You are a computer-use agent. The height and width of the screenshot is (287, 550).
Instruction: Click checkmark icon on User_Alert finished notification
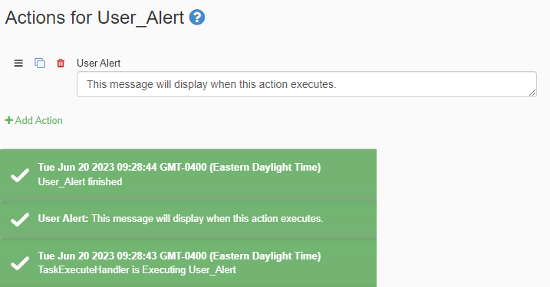[20, 175]
